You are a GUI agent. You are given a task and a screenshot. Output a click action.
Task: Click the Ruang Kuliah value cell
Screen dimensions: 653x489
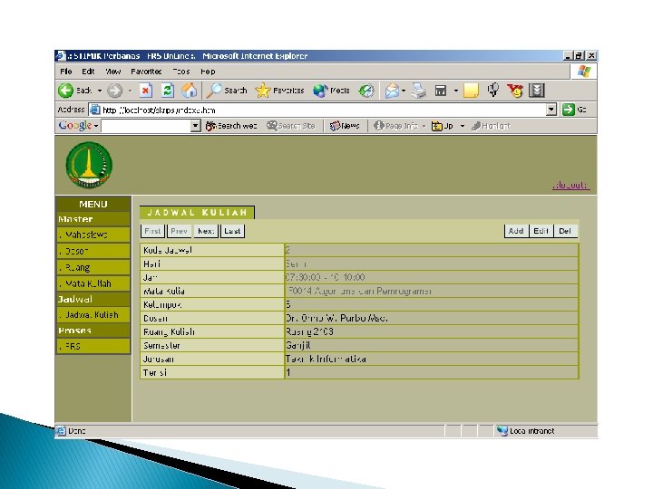[x=432, y=331]
